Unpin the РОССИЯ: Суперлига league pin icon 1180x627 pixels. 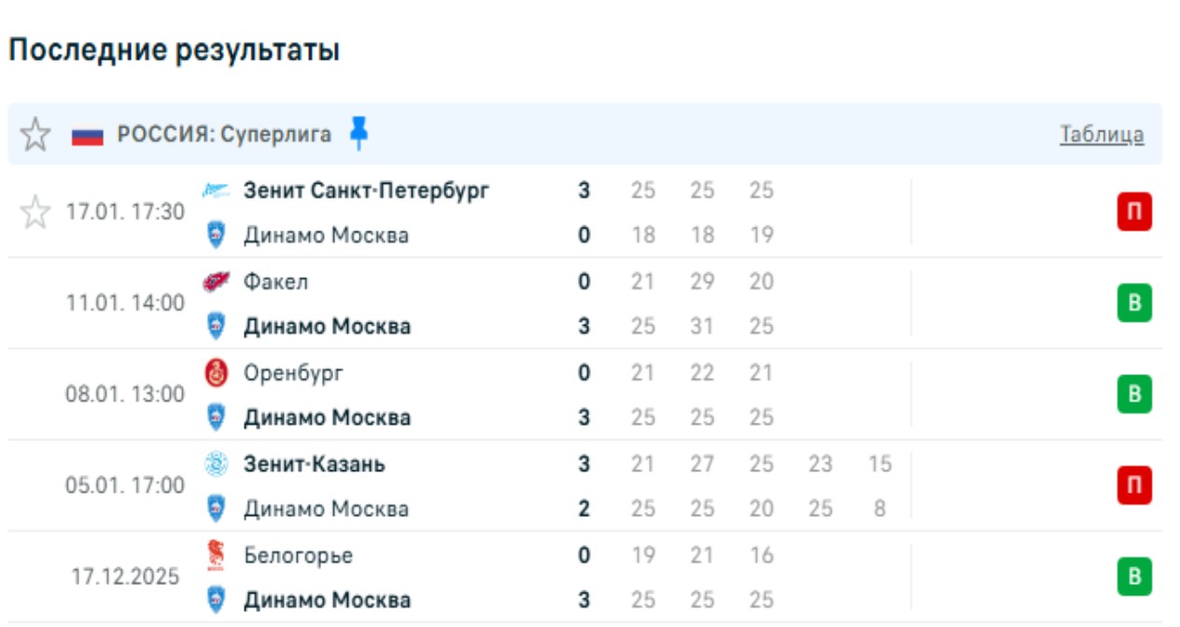pos(358,133)
